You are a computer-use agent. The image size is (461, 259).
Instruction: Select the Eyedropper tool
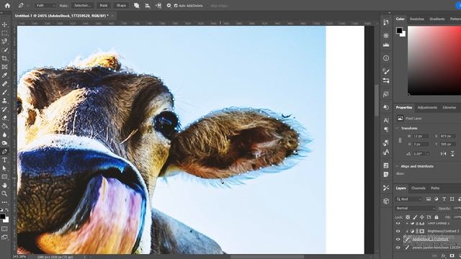4,76
